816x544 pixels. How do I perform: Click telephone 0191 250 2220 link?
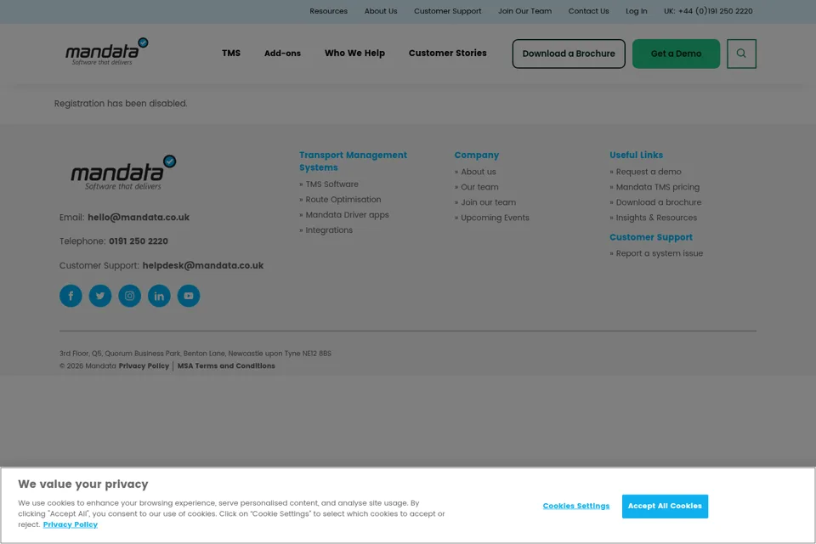click(139, 241)
